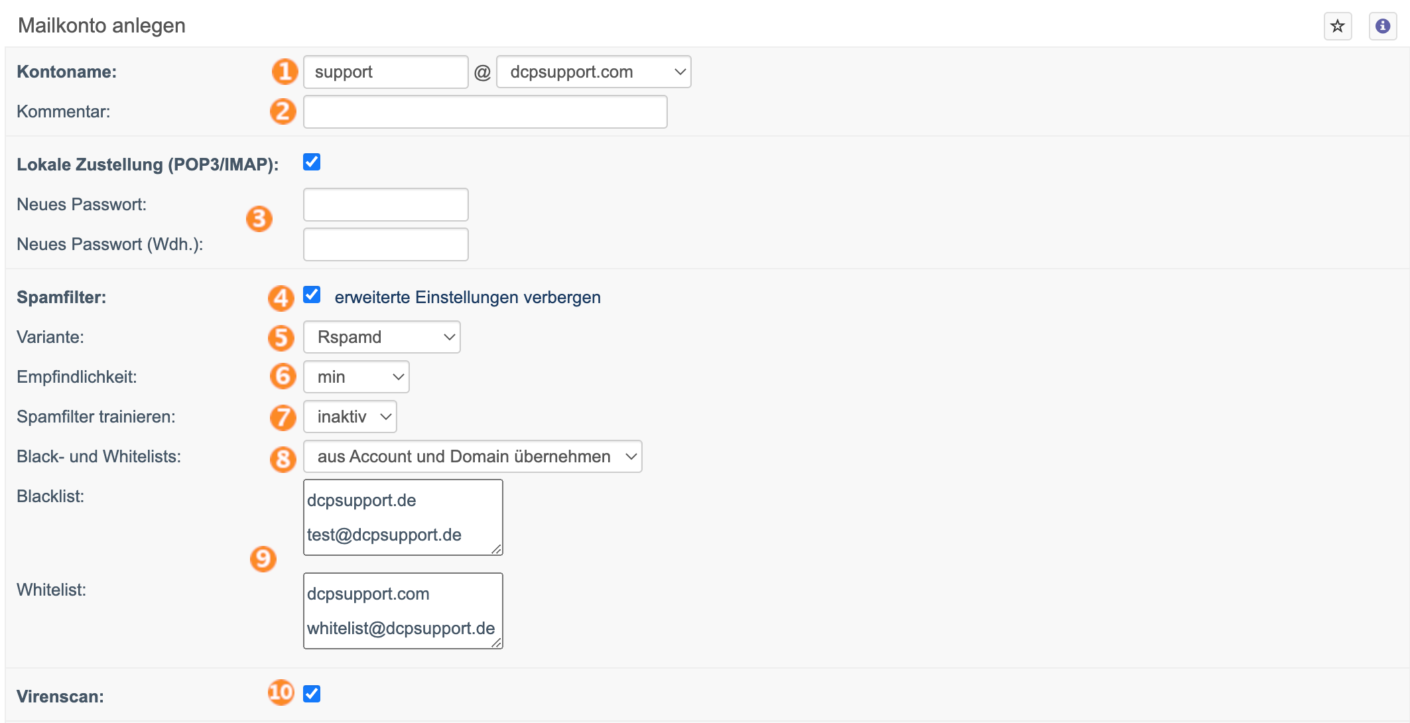This screenshot has height=723, width=1410.
Task: Open the info help icon
Action: click(1383, 27)
